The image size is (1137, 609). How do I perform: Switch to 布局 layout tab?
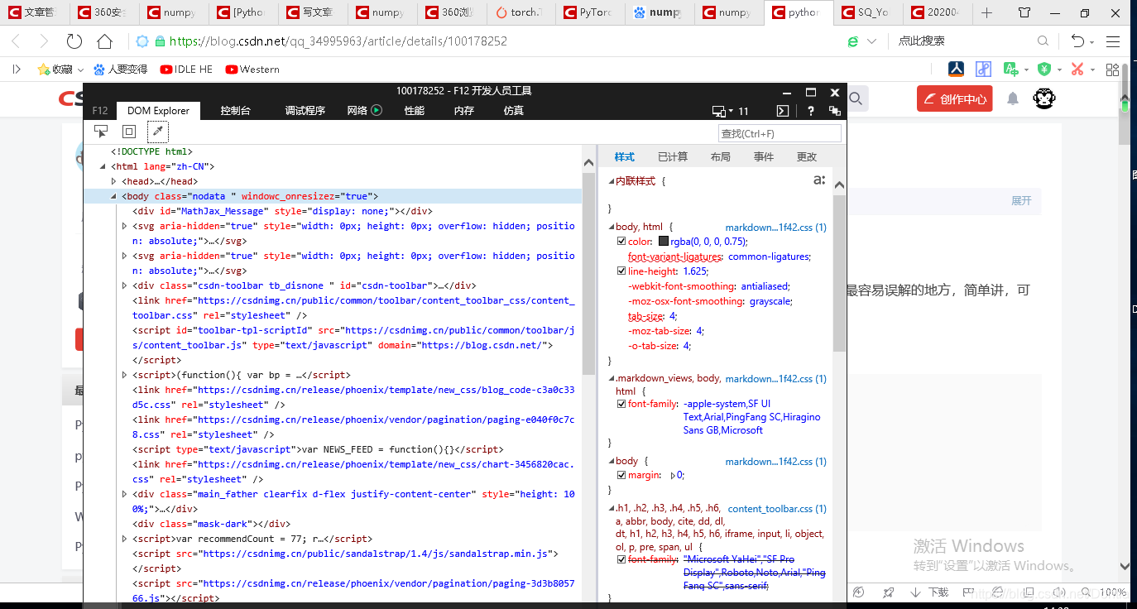(721, 156)
